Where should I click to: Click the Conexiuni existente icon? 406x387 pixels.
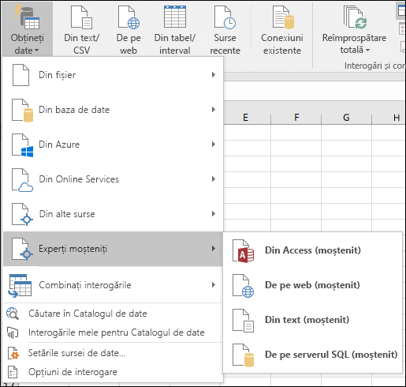click(283, 17)
